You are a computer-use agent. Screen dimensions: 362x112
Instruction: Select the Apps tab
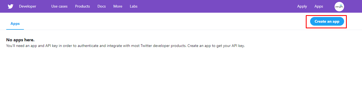[15, 23]
